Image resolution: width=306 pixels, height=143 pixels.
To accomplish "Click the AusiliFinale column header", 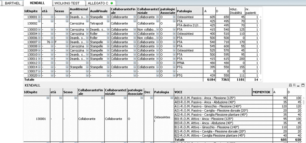I will pyautogui.click(x=100, y=11).
